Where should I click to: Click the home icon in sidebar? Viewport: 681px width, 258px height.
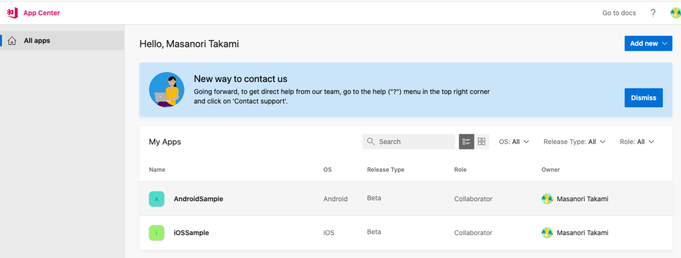(x=12, y=41)
